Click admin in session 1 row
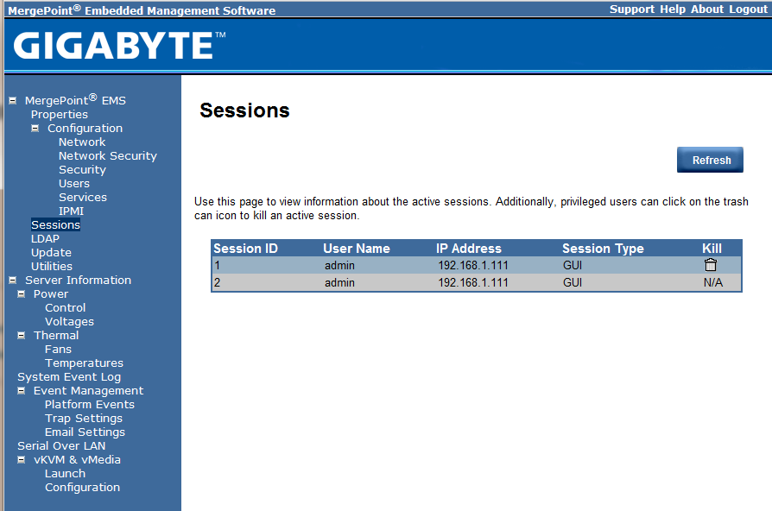The height and width of the screenshot is (511, 772). point(339,265)
